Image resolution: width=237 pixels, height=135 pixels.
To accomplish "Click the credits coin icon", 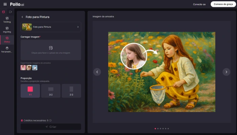I will (22, 120).
